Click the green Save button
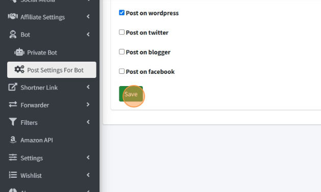The image size is (321, 192). (x=131, y=94)
